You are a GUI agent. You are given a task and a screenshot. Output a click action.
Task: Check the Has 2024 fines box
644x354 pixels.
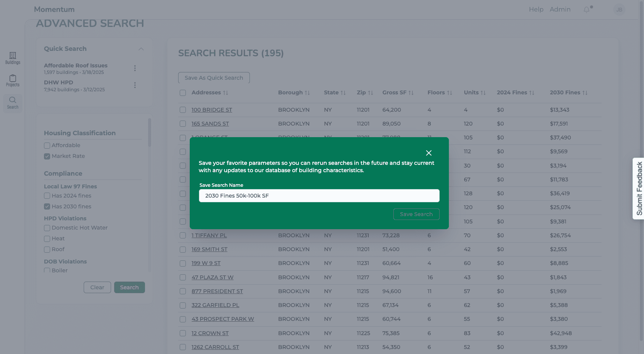47,196
